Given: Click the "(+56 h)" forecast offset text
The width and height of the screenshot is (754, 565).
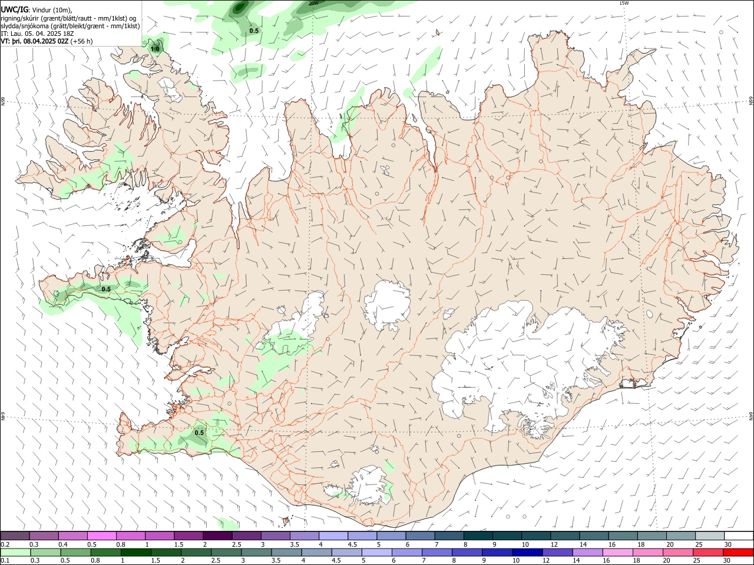Looking at the screenshot, I should pyautogui.click(x=81, y=41).
